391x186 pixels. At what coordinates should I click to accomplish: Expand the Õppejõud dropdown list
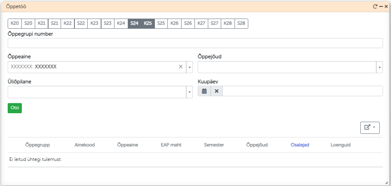tap(379, 67)
